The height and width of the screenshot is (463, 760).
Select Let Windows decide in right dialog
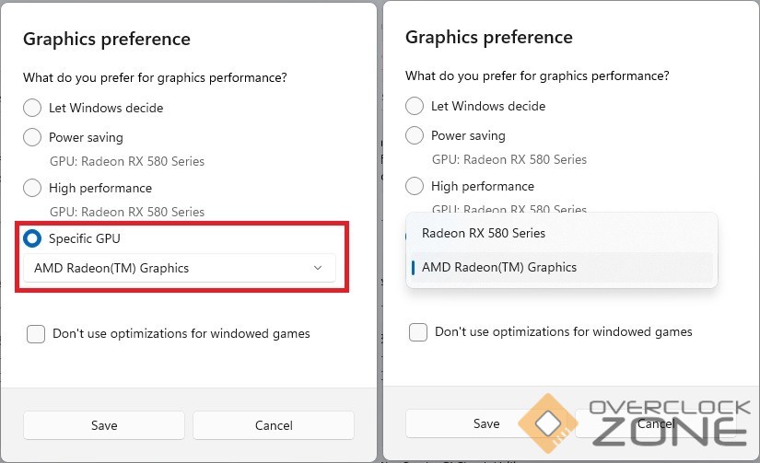click(x=415, y=106)
